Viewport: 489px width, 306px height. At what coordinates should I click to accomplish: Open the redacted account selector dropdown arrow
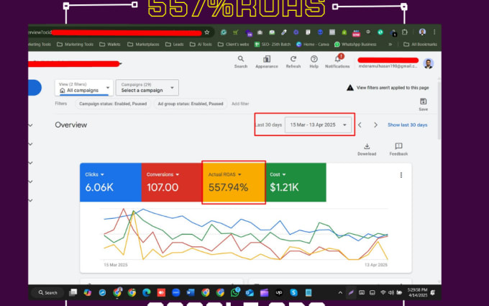(121, 64)
